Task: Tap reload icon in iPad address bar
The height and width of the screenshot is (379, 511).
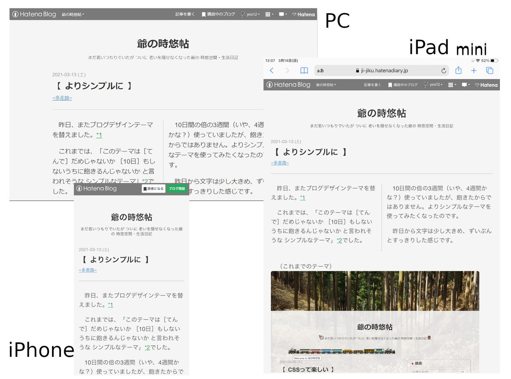Action: coord(444,71)
